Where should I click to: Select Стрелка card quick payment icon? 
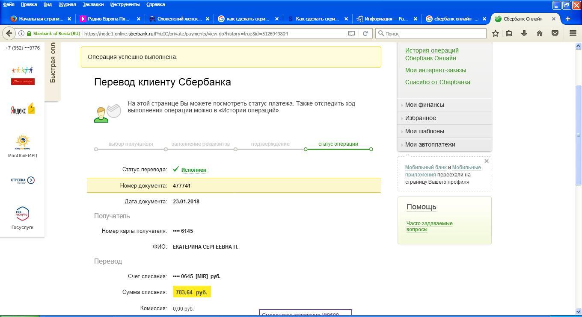(23, 180)
